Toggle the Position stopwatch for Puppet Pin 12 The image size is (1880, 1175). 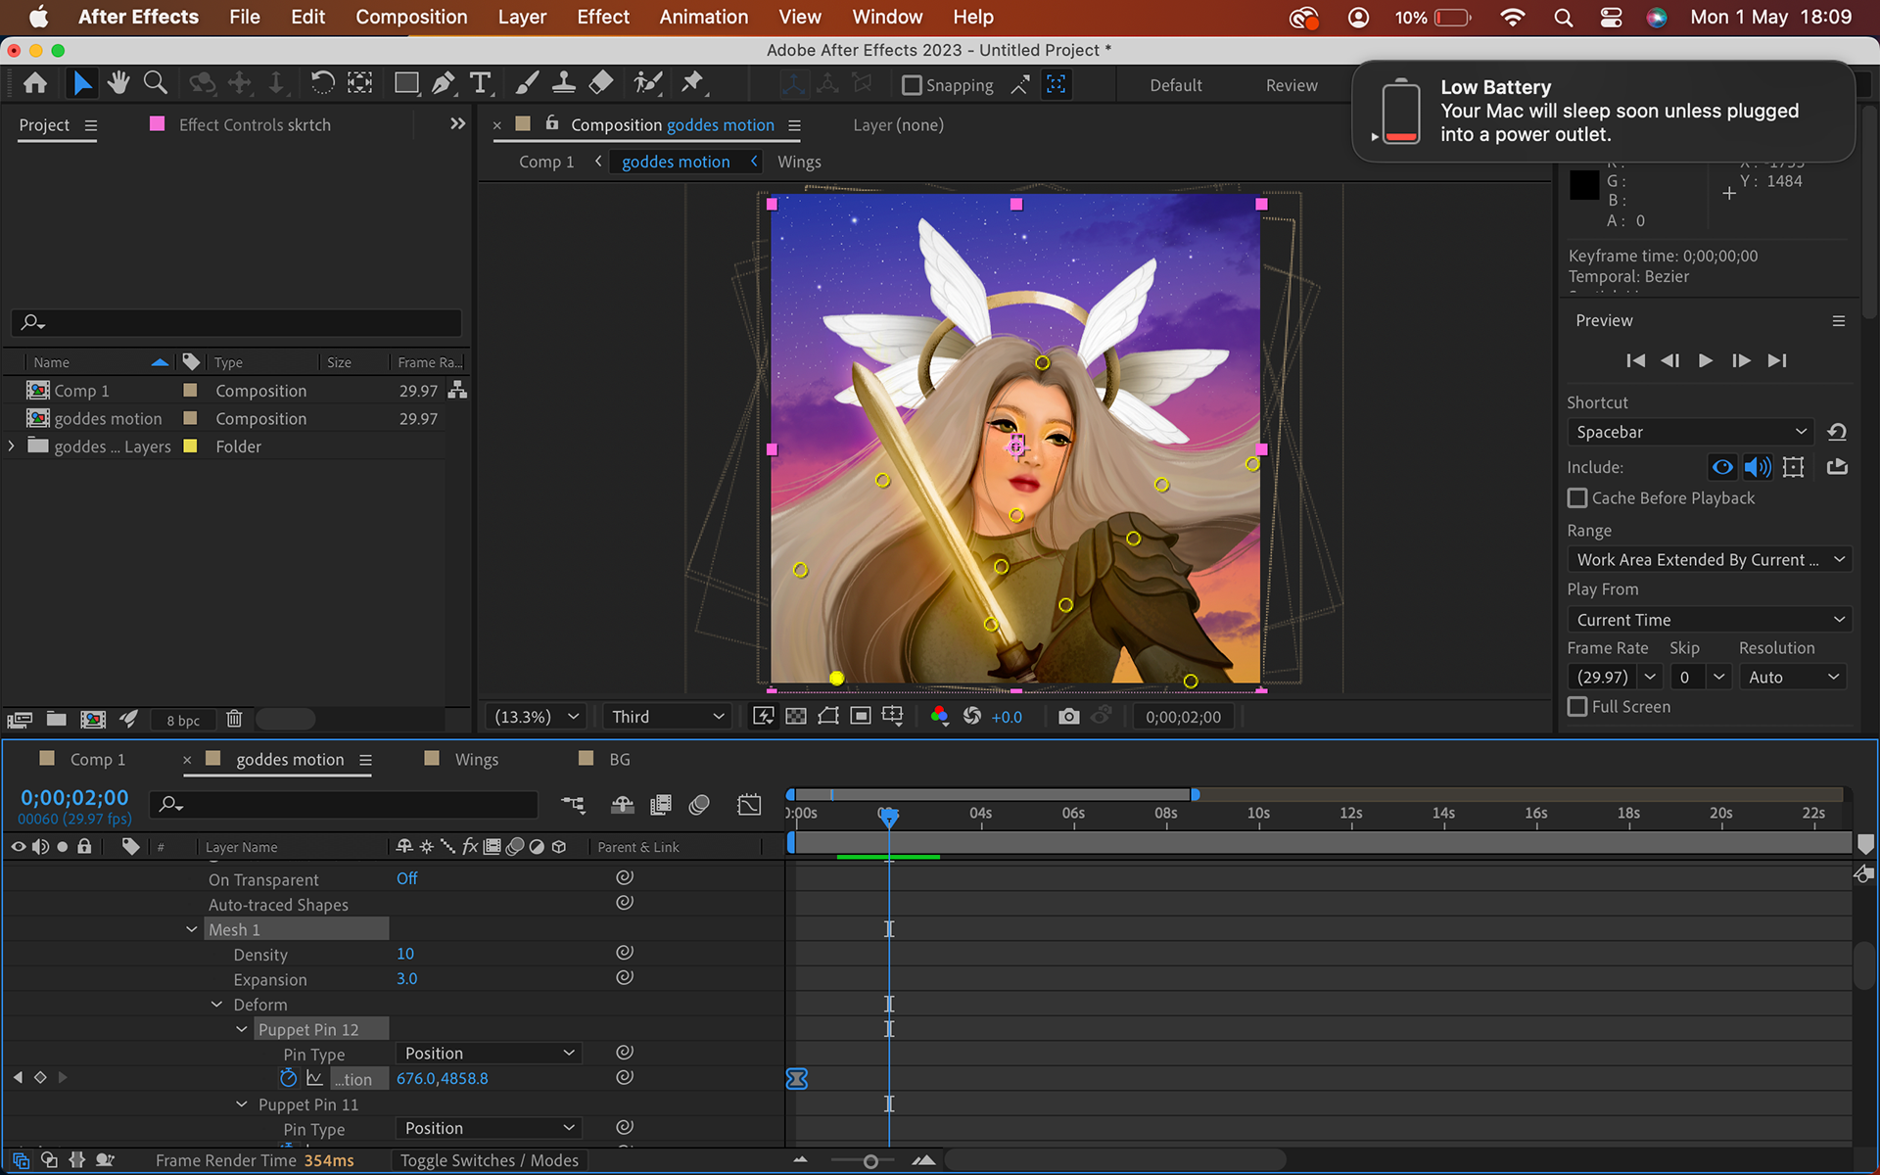click(x=288, y=1078)
